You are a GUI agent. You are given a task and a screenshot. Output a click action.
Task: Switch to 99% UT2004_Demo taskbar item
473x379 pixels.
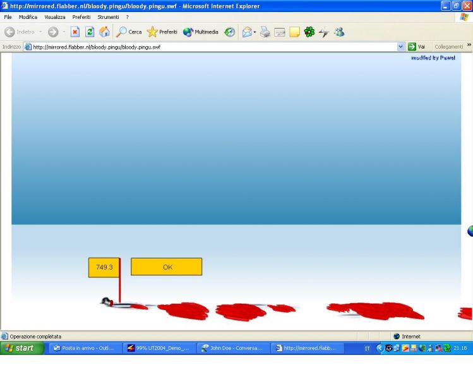(159, 348)
